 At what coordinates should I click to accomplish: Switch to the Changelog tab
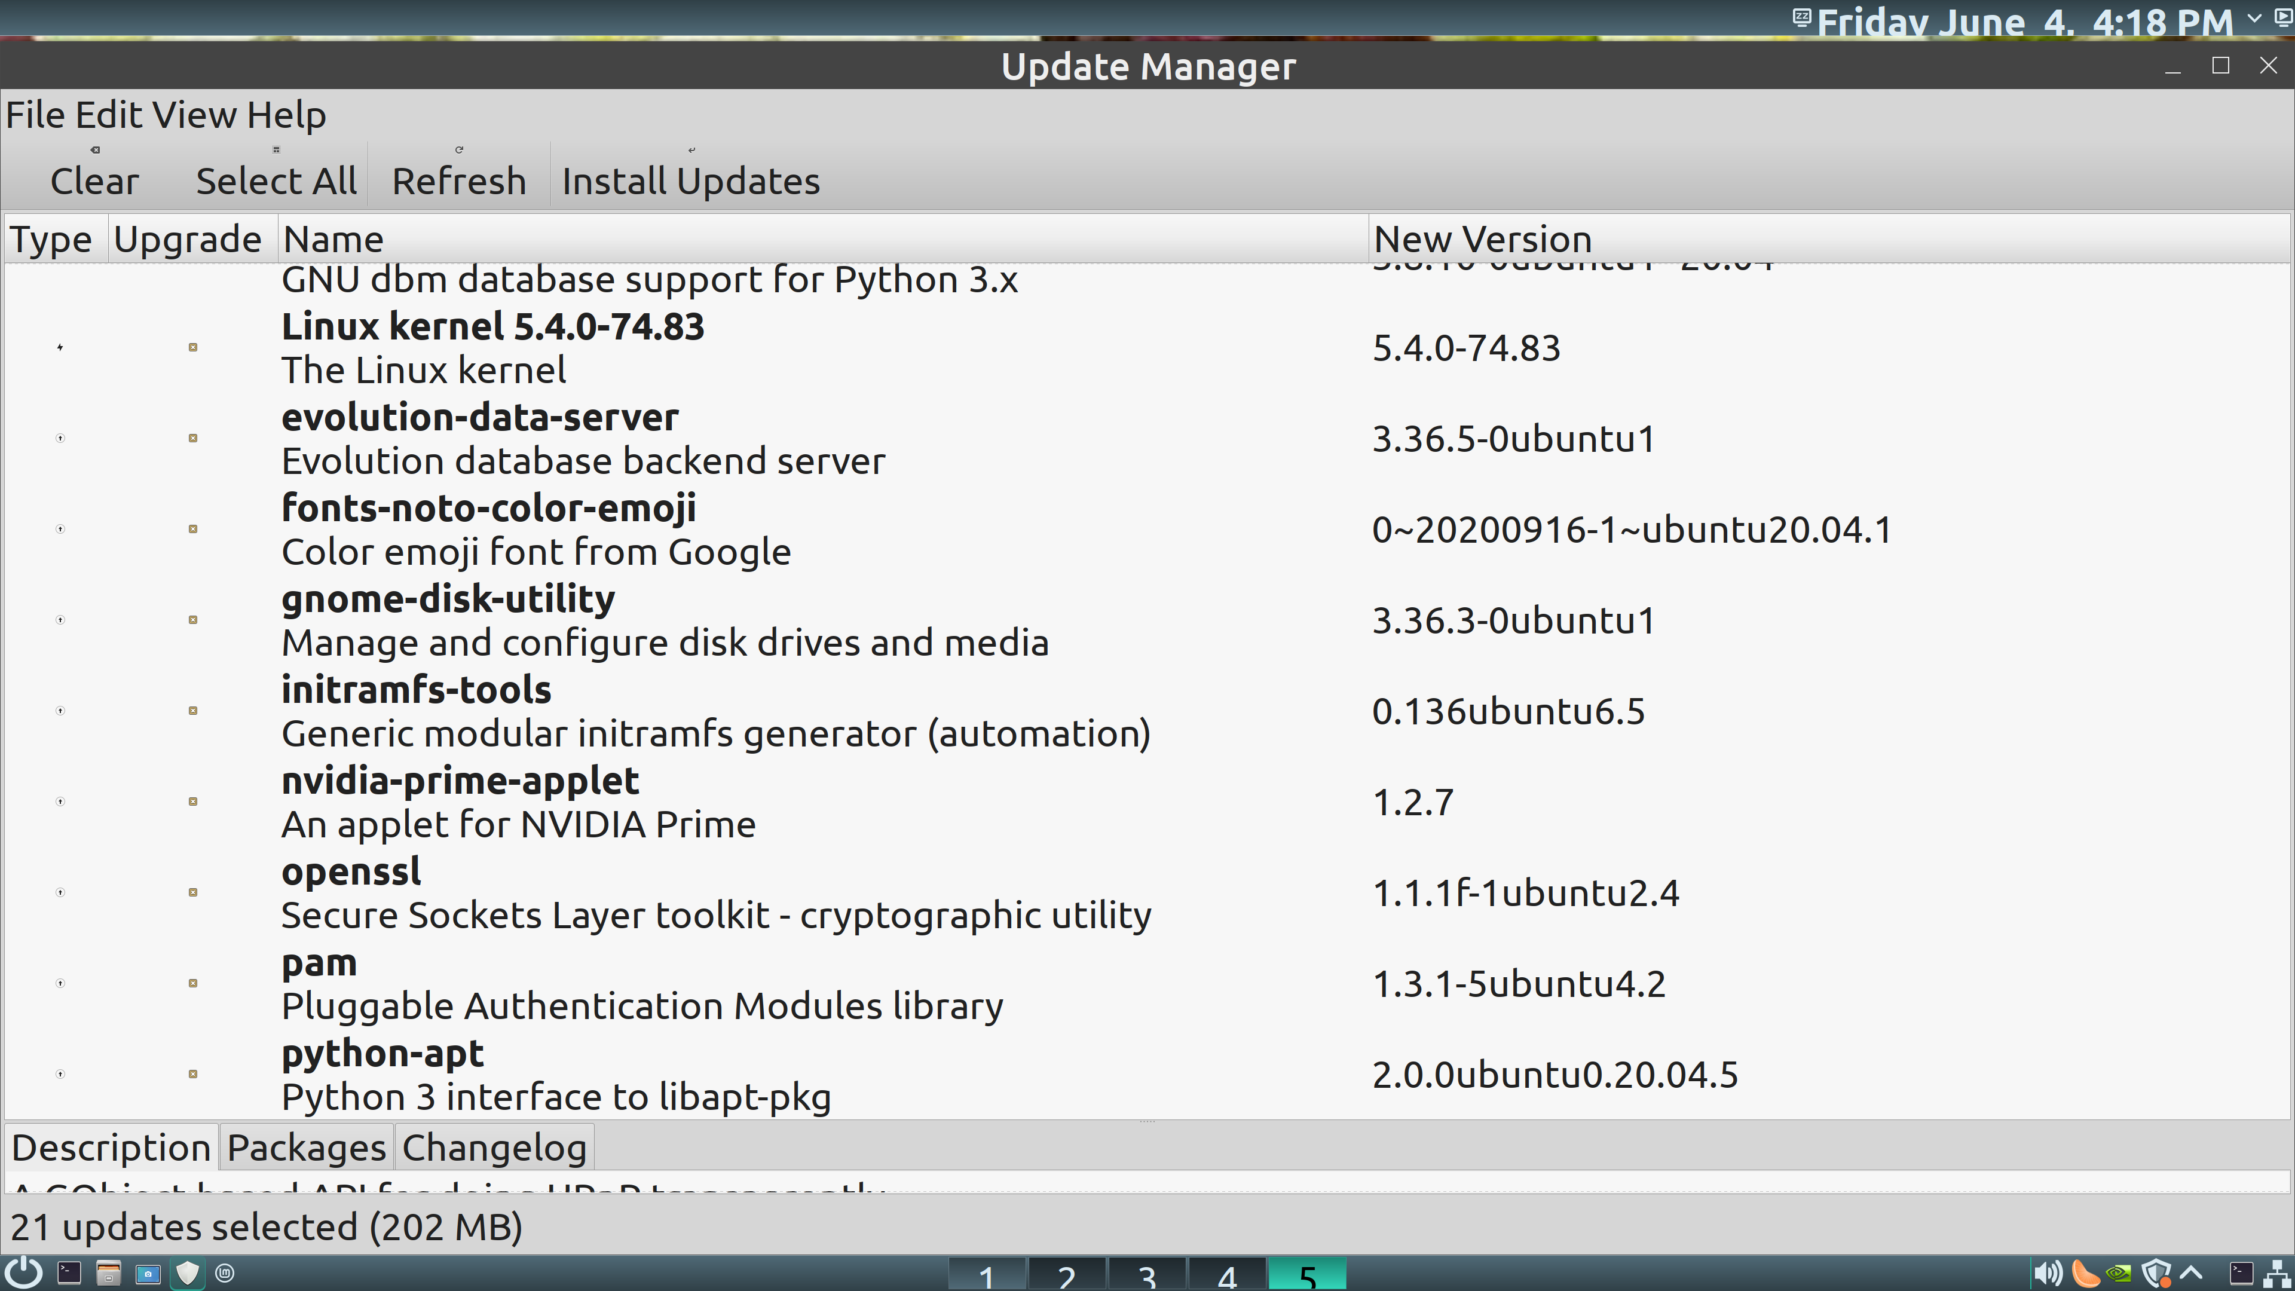point(494,1148)
